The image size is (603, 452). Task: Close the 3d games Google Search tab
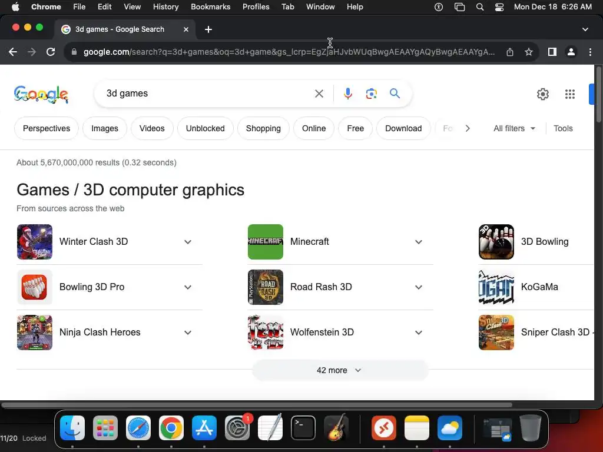[x=186, y=29]
